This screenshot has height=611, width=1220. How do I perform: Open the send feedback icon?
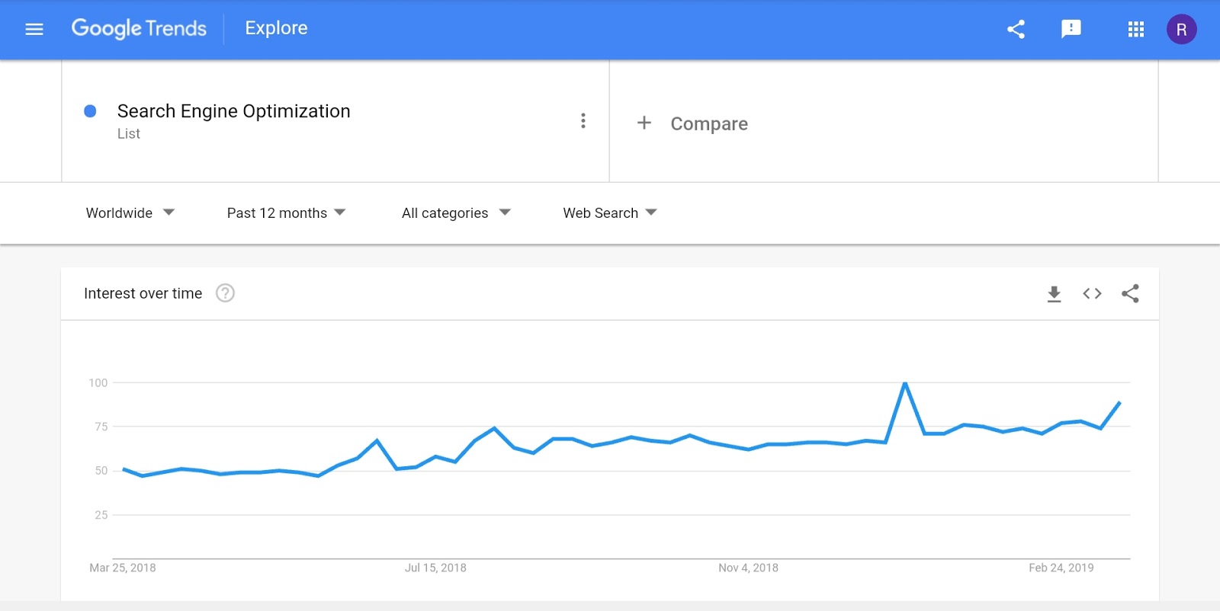point(1071,29)
